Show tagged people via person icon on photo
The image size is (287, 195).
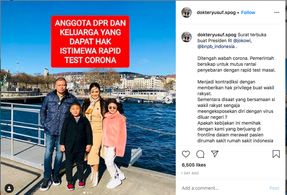point(9,188)
